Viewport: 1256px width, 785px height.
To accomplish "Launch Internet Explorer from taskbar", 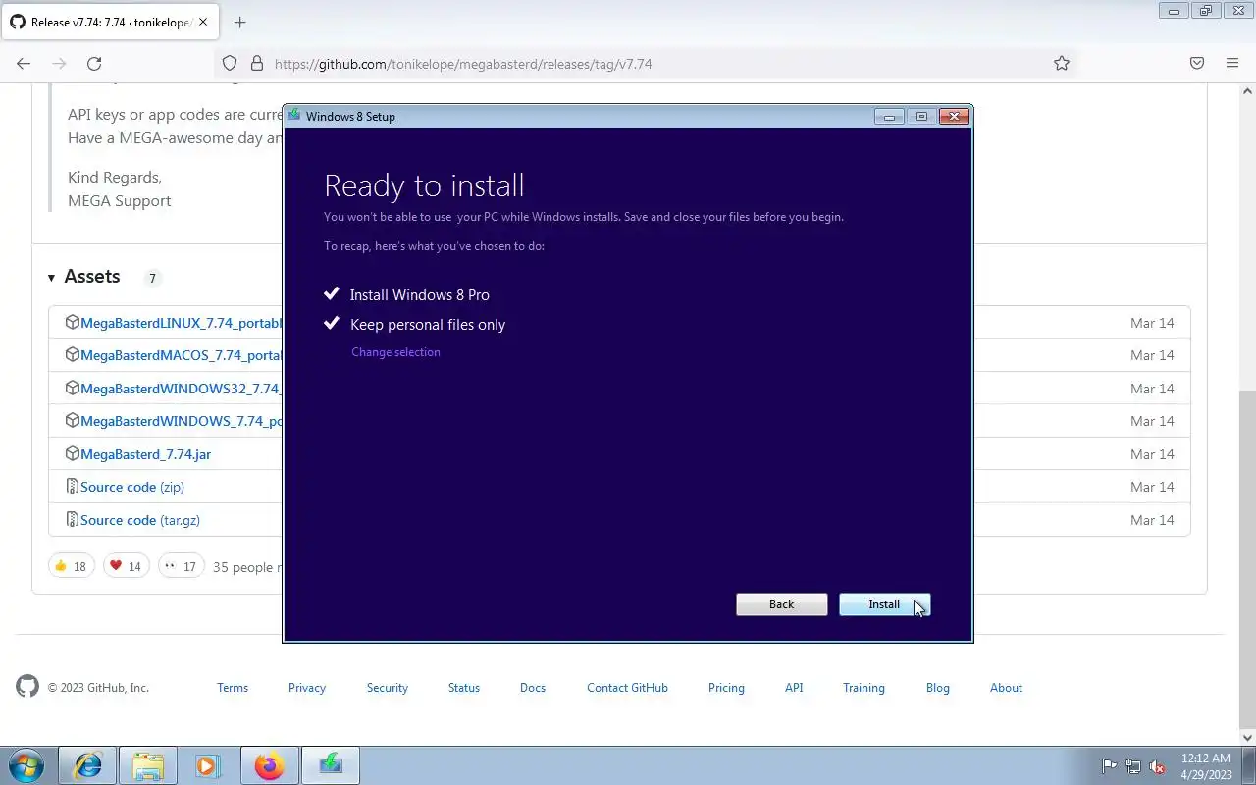I will (87, 765).
